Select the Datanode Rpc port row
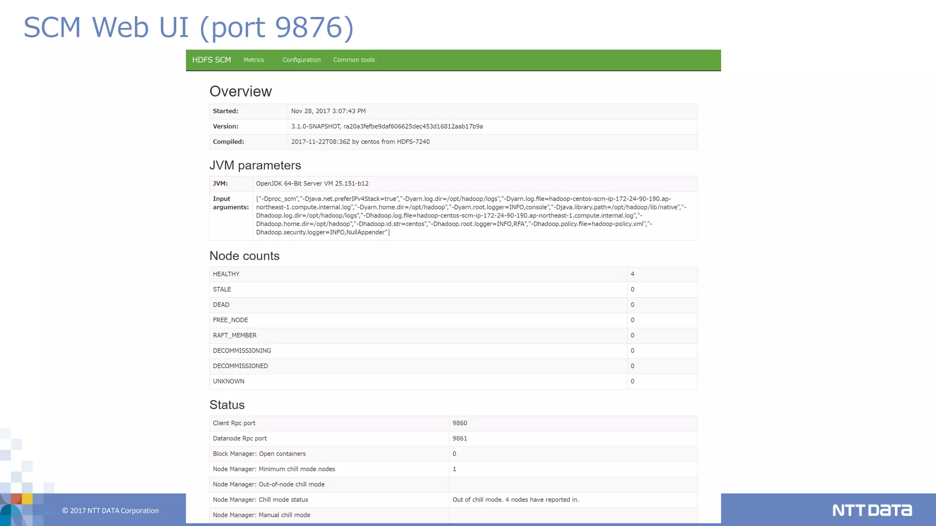Screen dimensions: 936x526 click(x=239, y=438)
